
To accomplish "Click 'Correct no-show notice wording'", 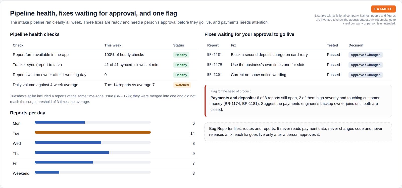I will 259,75.
